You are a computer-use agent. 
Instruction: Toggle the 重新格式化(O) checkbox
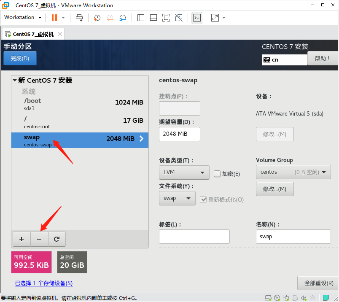[x=203, y=199]
